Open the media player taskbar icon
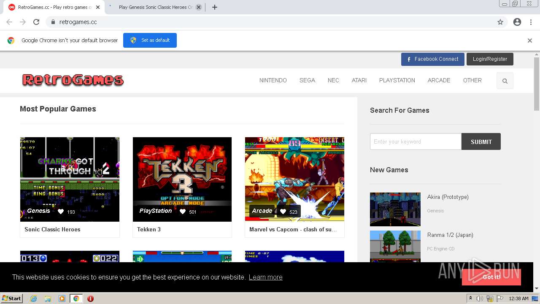This screenshot has width=540, height=304. (x=62, y=299)
